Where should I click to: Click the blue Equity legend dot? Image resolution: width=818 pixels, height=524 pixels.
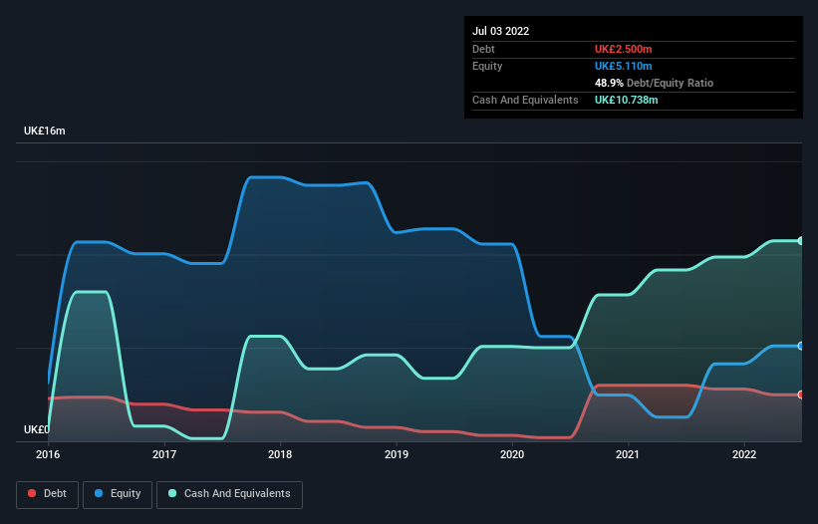[x=99, y=493]
